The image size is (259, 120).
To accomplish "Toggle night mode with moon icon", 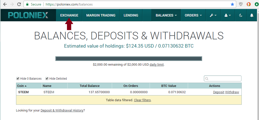I will click(241, 15).
